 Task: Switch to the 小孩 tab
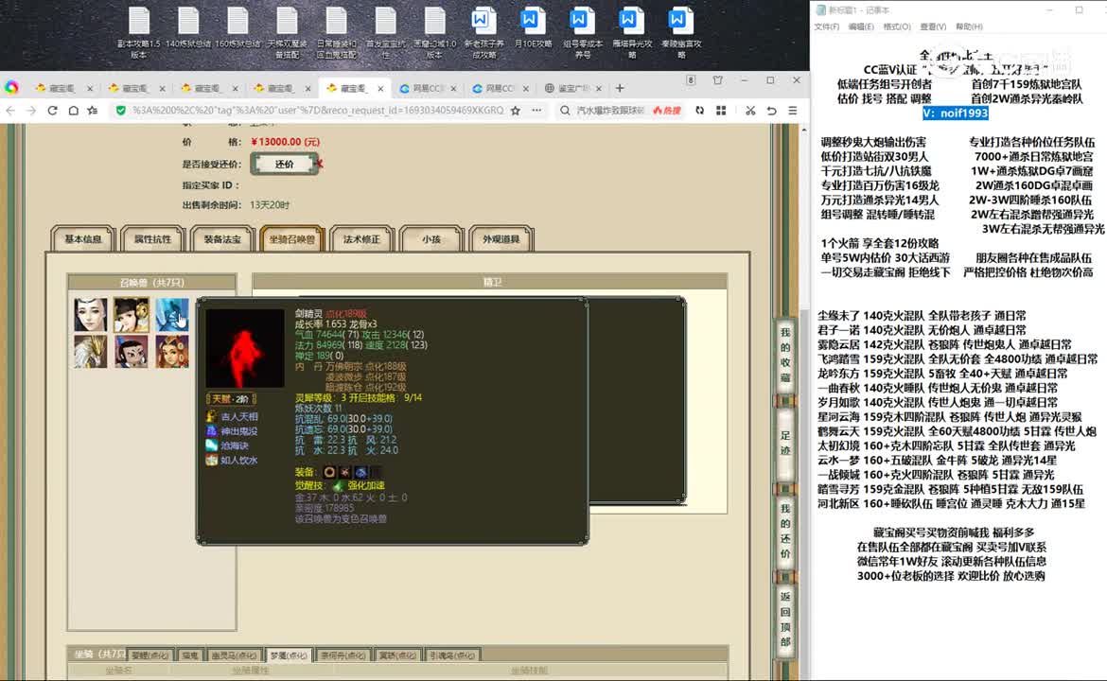point(430,239)
